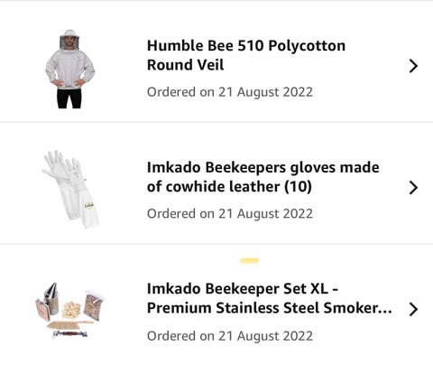The width and height of the screenshot is (433, 365).
Task: Select the order date under Humble Bee veil
Action: [230, 92]
